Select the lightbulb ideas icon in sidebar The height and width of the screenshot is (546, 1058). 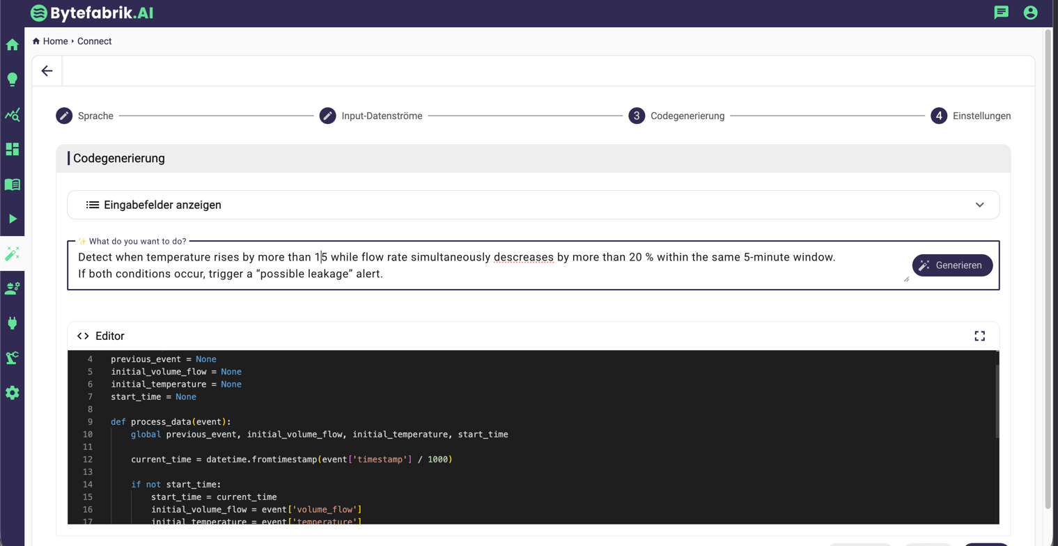pos(13,79)
